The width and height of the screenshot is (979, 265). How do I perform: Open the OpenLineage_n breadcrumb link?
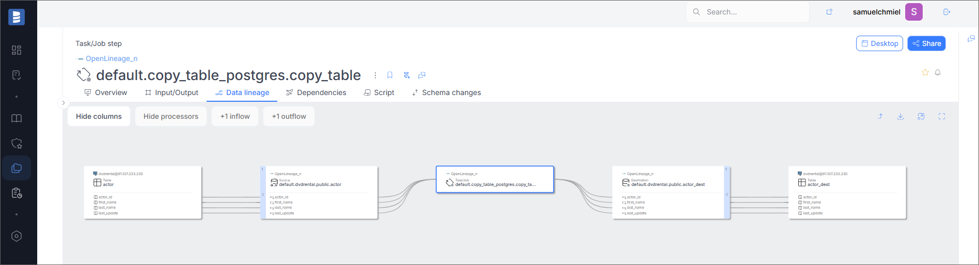click(x=112, y=58)
